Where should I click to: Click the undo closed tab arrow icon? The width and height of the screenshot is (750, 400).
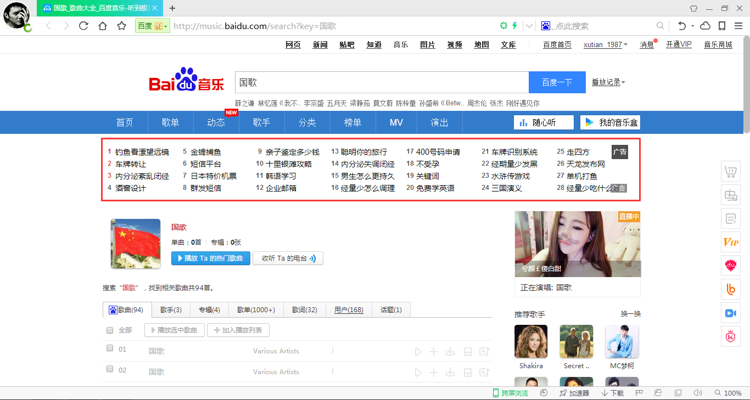pos(681,26)
